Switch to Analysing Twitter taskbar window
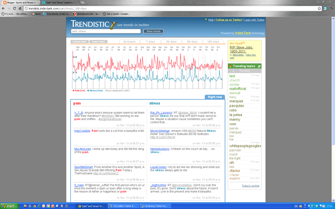The image size is (335, 209). point(155,206)
